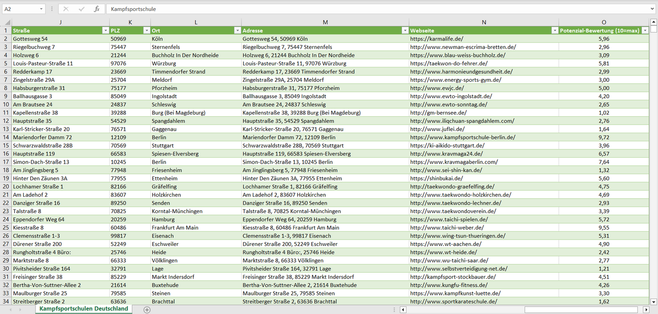This screenshot has height=314, width=658.
Task: Open the PLZ column filter dropdown
Action: coord(146,30)
